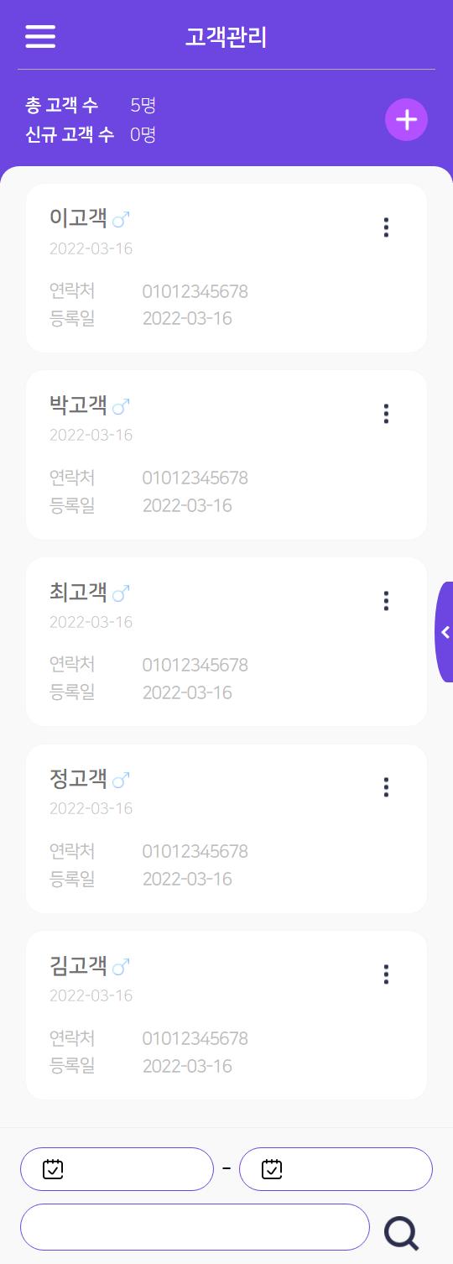
Task: Focus the customer search text field
Action: tap(195, 1227)
